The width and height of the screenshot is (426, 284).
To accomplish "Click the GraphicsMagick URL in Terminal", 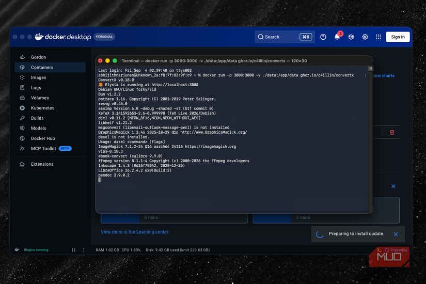I will click(214, 132).
